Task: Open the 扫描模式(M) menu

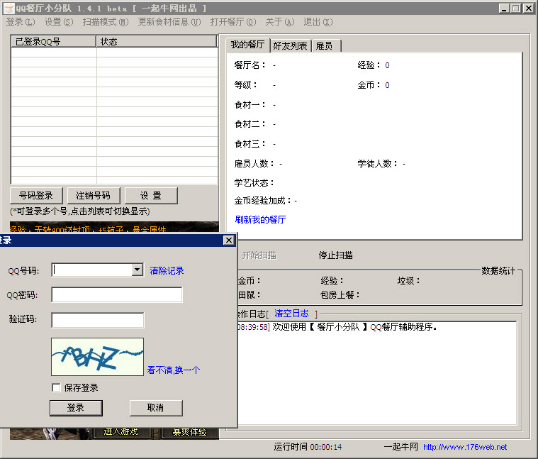Action: click(106, 22)
